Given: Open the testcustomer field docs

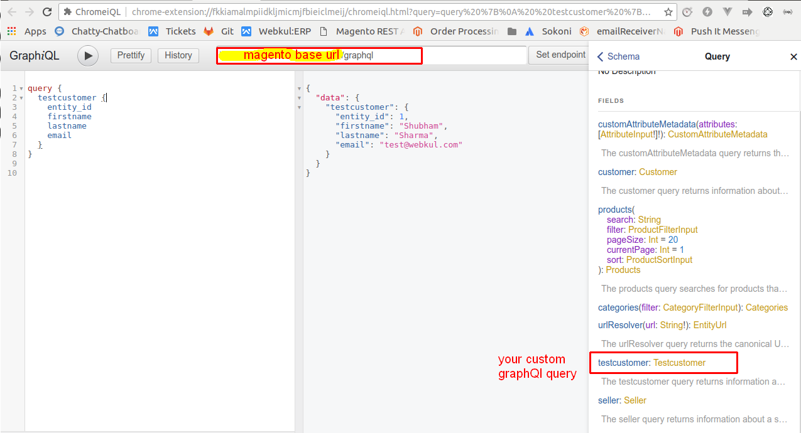Looking at the screenshot, I should (x=623, y=363).
